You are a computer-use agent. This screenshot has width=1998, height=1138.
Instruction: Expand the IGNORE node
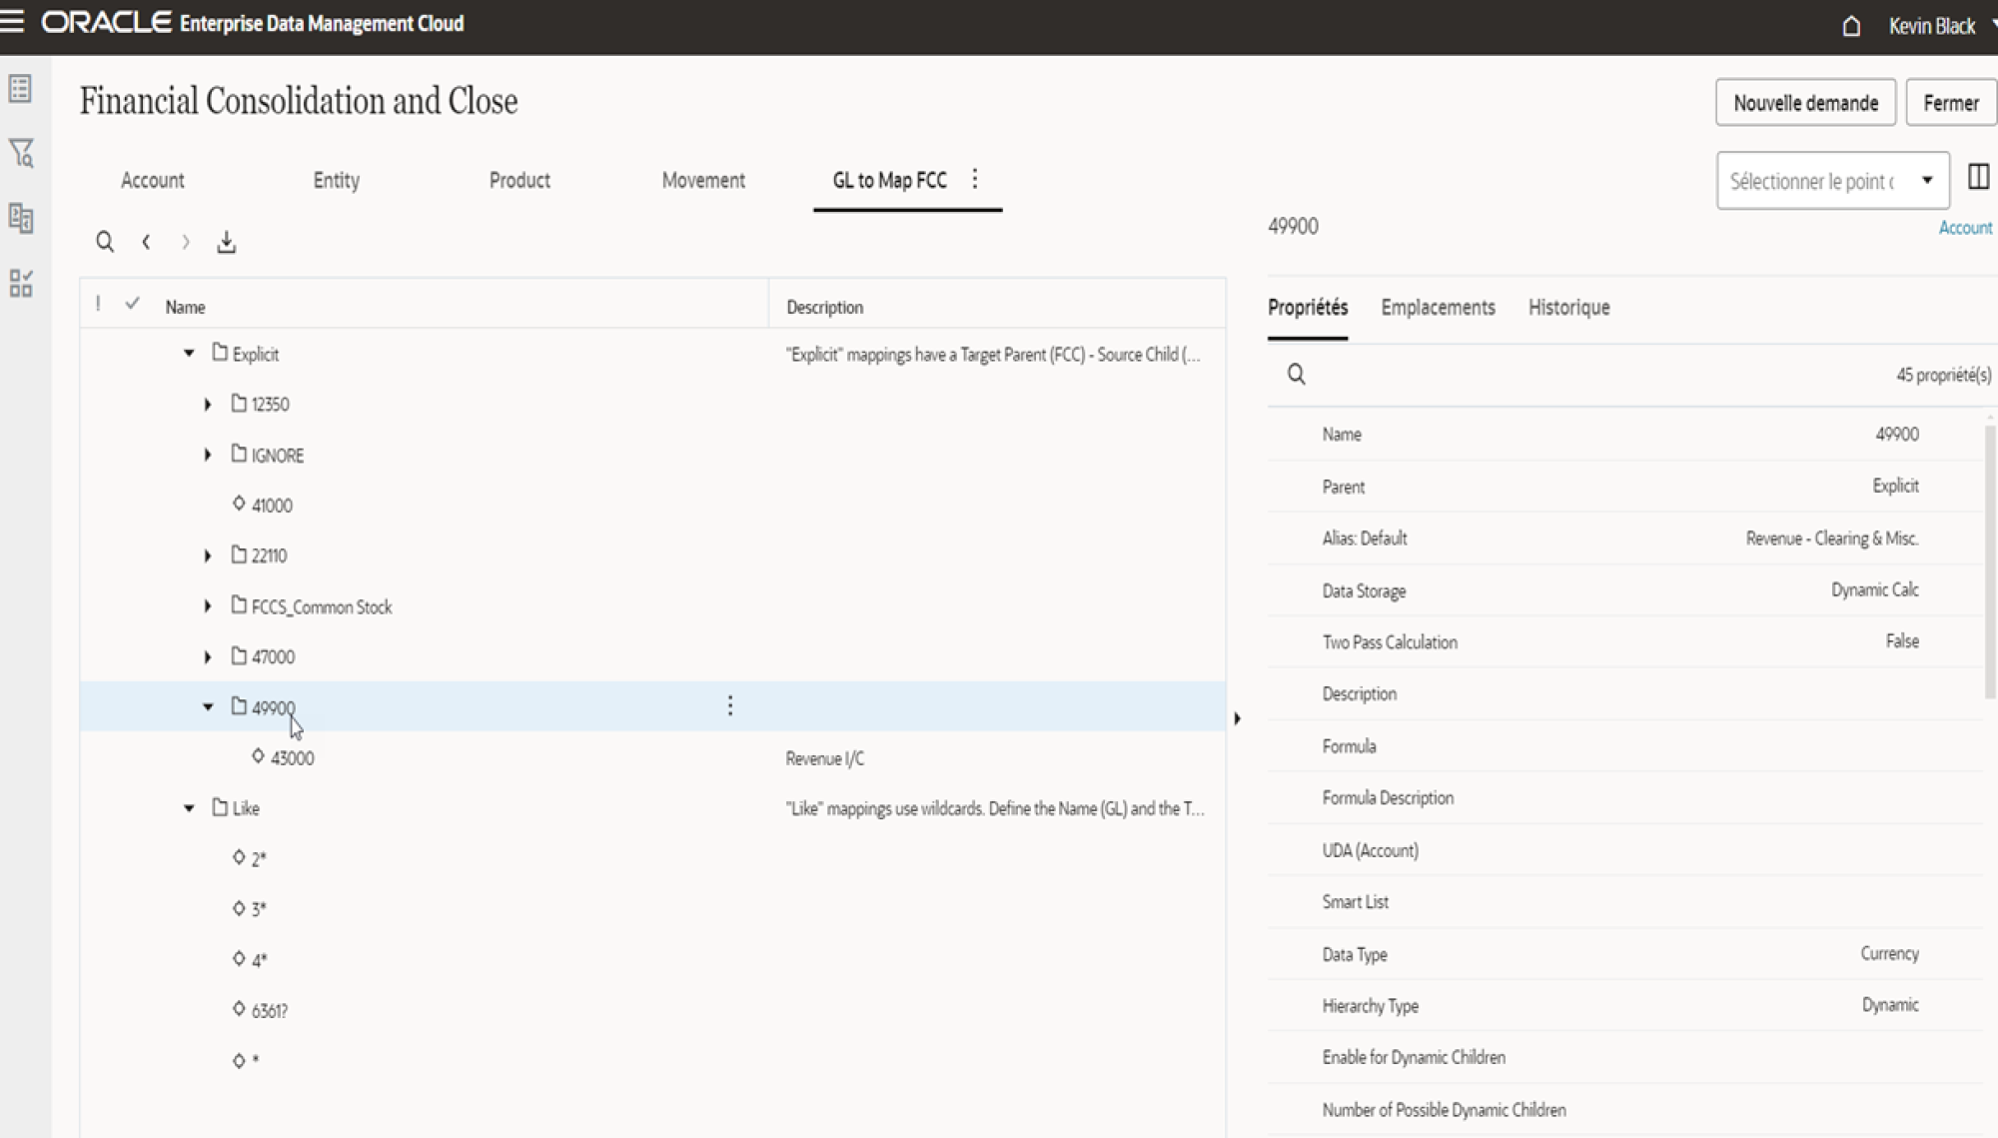coord(208,455)
